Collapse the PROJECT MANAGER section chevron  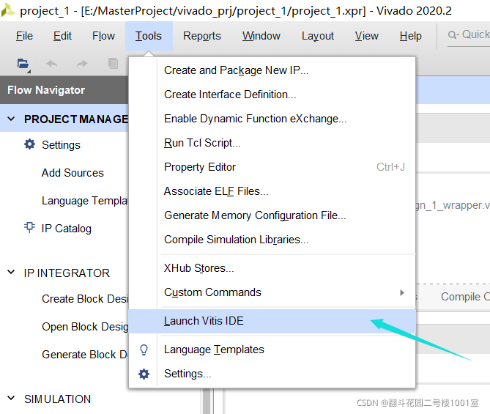[x=11, y=119]
